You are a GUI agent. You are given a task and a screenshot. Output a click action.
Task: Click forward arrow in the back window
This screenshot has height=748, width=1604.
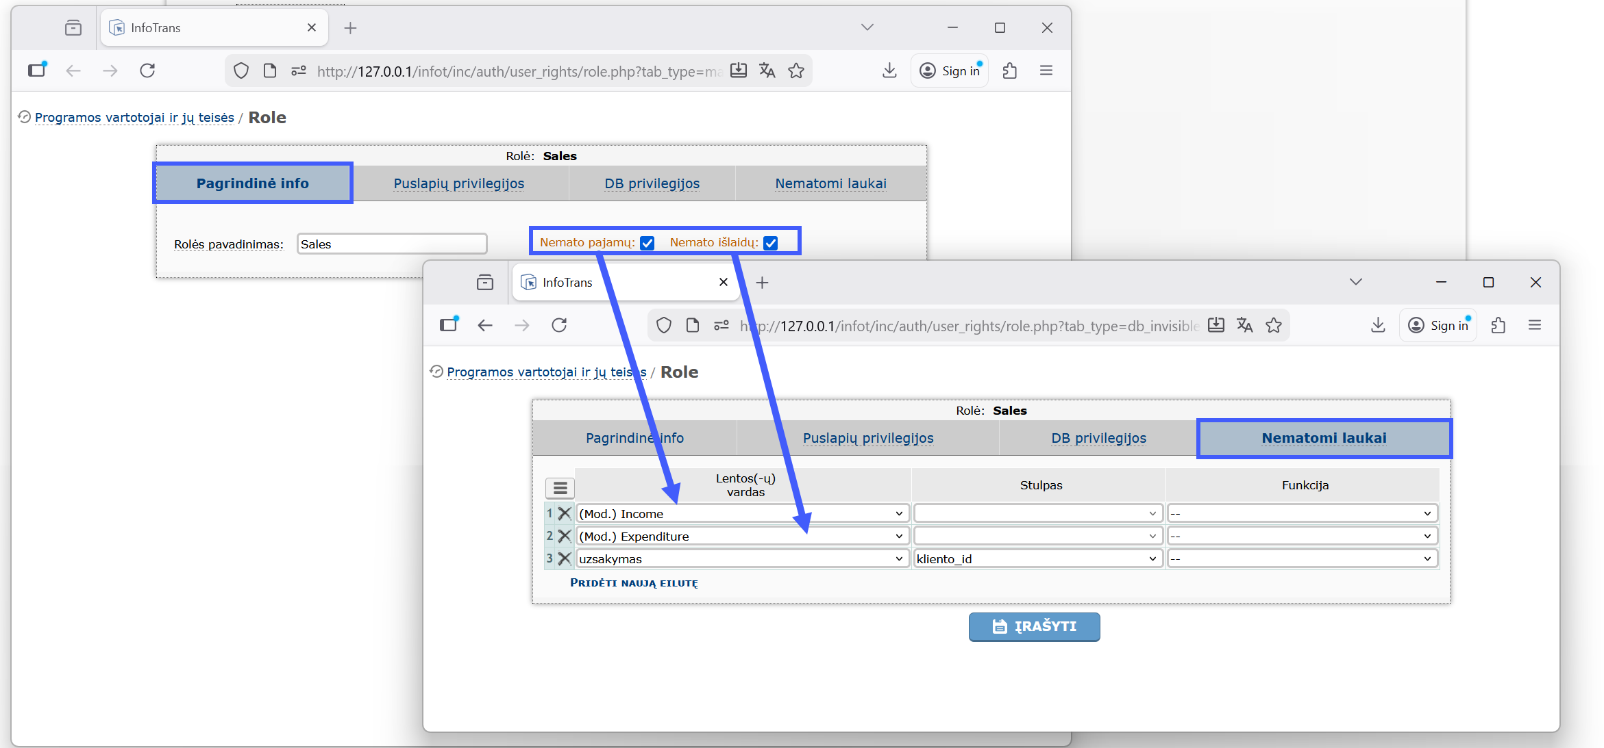[110, 70]
